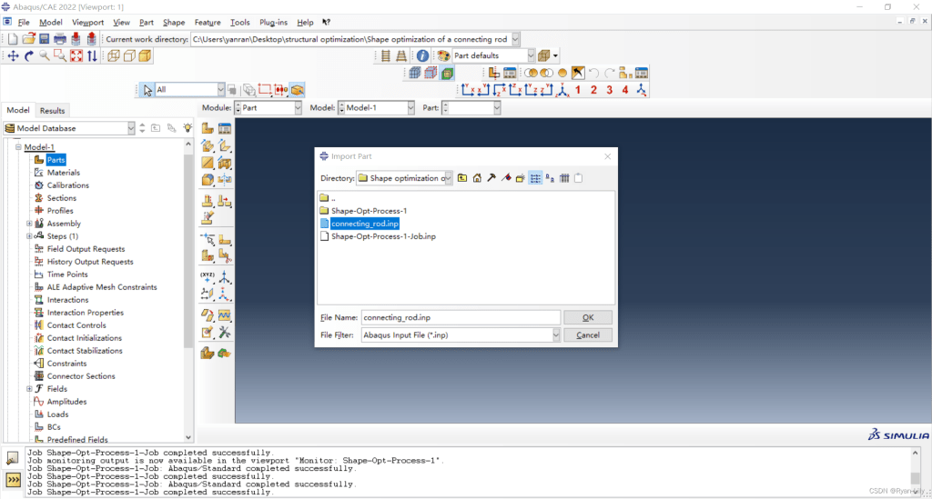
Task: Select the Magnify View tool
Action: click(45, 55)
